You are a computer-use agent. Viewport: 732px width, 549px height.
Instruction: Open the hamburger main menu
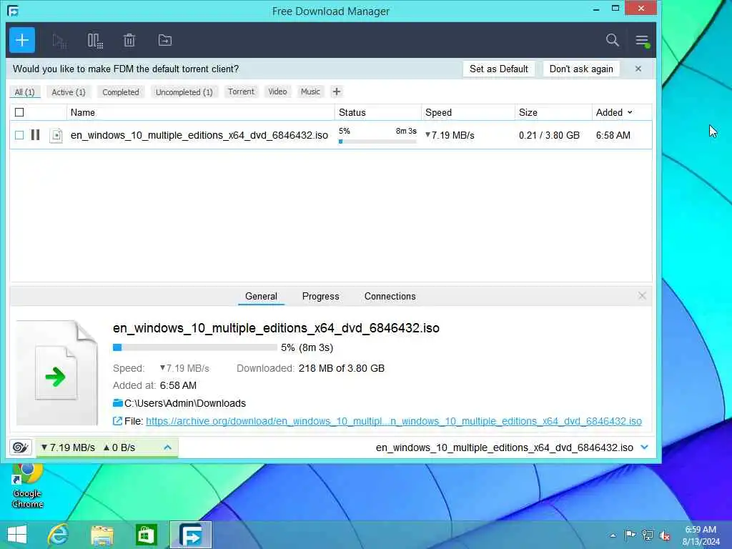click(643, 41)
